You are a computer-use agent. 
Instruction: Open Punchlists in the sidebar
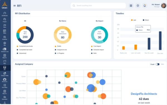[4, 86]
